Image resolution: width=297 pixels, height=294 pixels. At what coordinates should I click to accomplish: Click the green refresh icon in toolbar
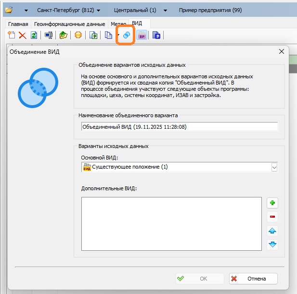click(x=34, y=35)
